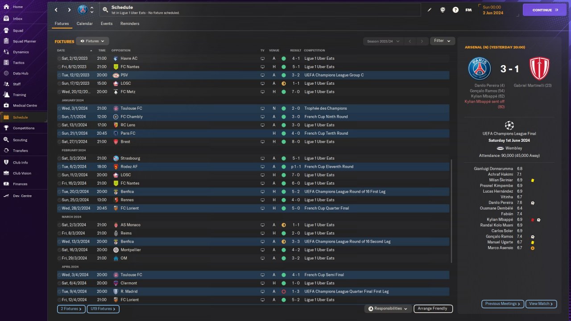Image resolution: width=571 pixels, height=321 pixels.
Task: Click the Continue button
Action: 545,10
